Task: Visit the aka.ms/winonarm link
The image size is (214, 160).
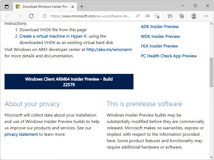Action: click(109, 49)
